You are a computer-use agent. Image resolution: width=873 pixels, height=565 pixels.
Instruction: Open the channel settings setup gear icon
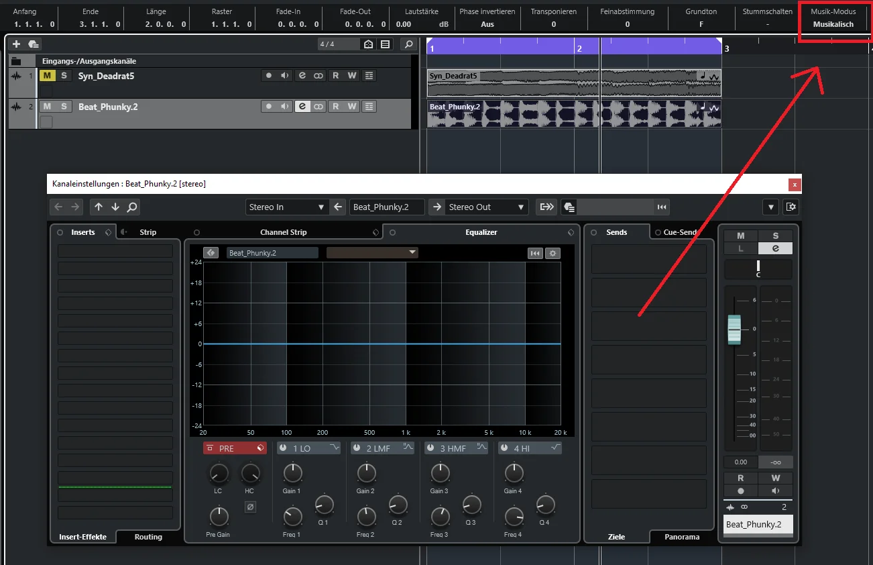[791, 207]
